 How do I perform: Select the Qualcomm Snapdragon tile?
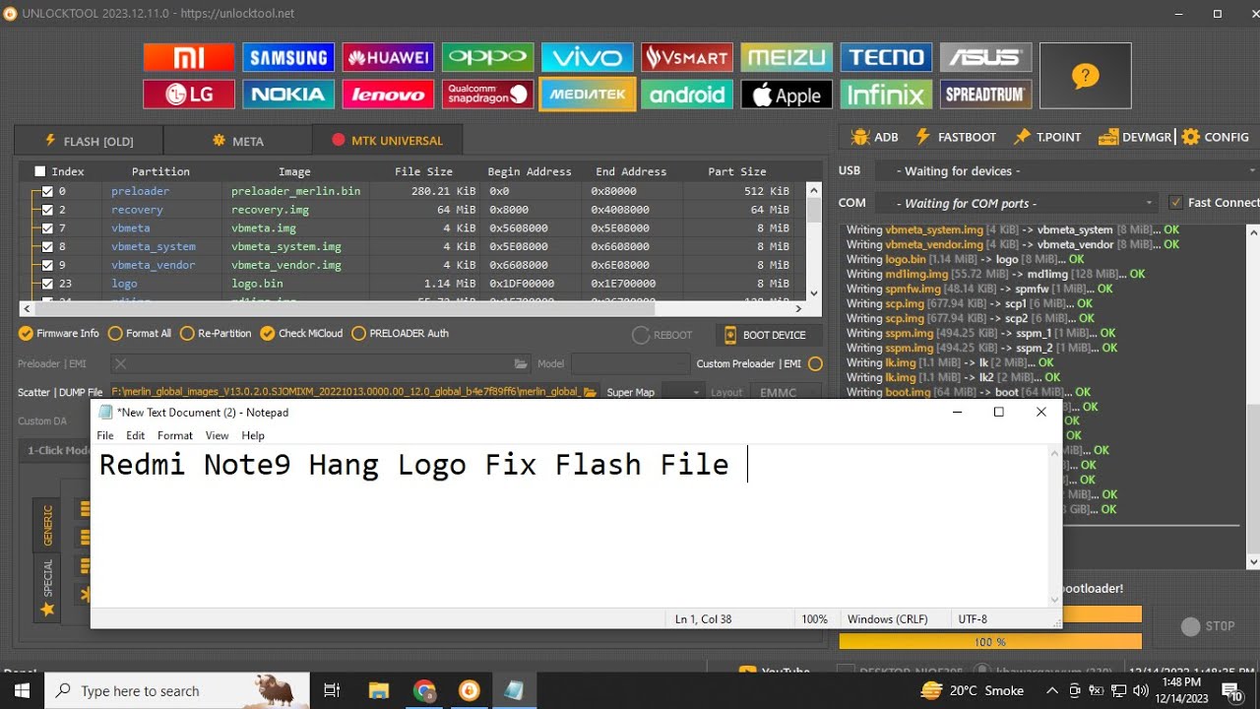[x=488, y=95]
